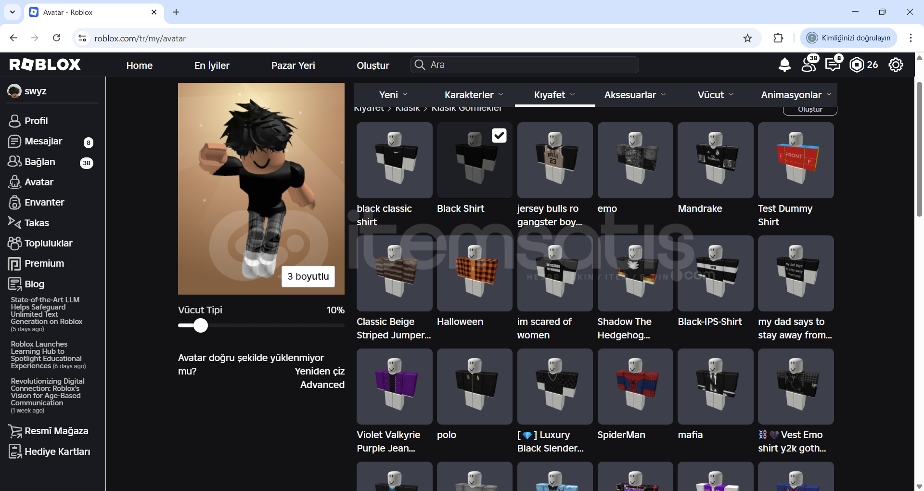Reload the page
924x491 pixels.
(x=56, y=38)
